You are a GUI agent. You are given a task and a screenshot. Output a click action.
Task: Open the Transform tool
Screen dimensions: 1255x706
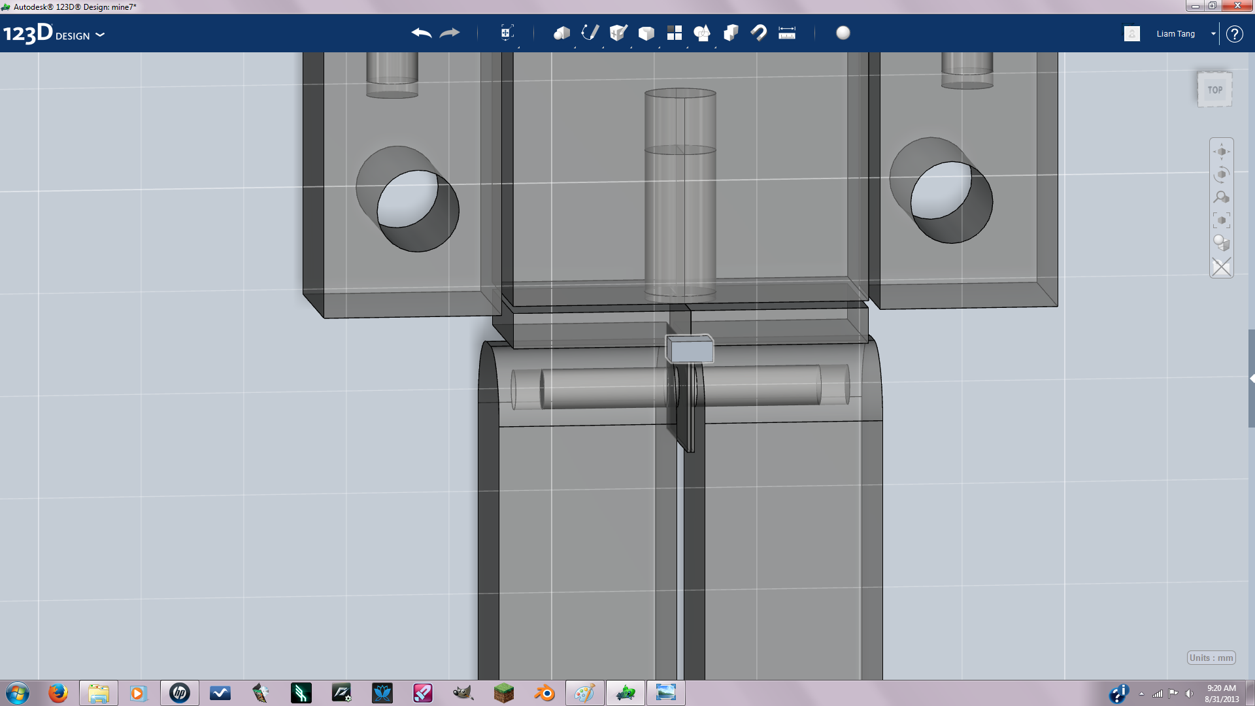coord(507,33)
